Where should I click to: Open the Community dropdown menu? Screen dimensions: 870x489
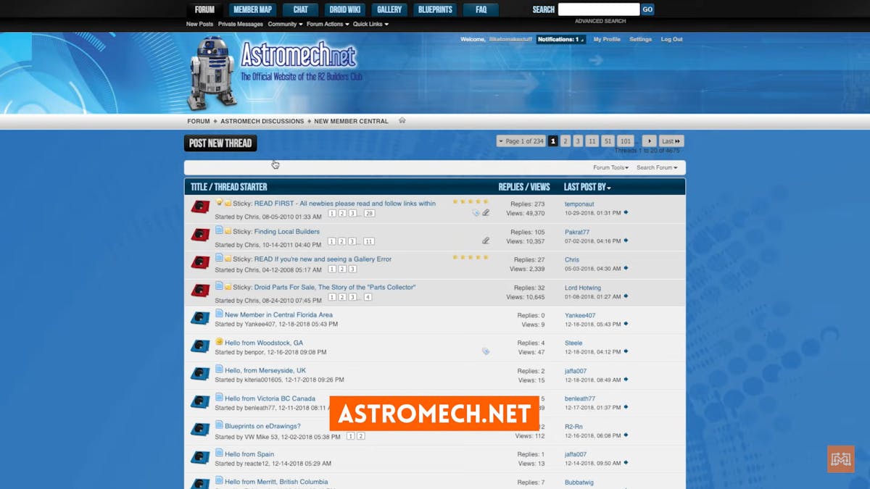[285, 24]
